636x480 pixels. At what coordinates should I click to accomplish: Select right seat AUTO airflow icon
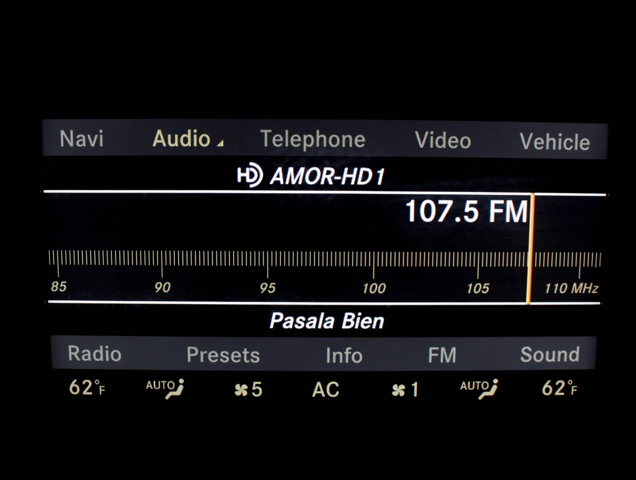click(x=479, y=389)
